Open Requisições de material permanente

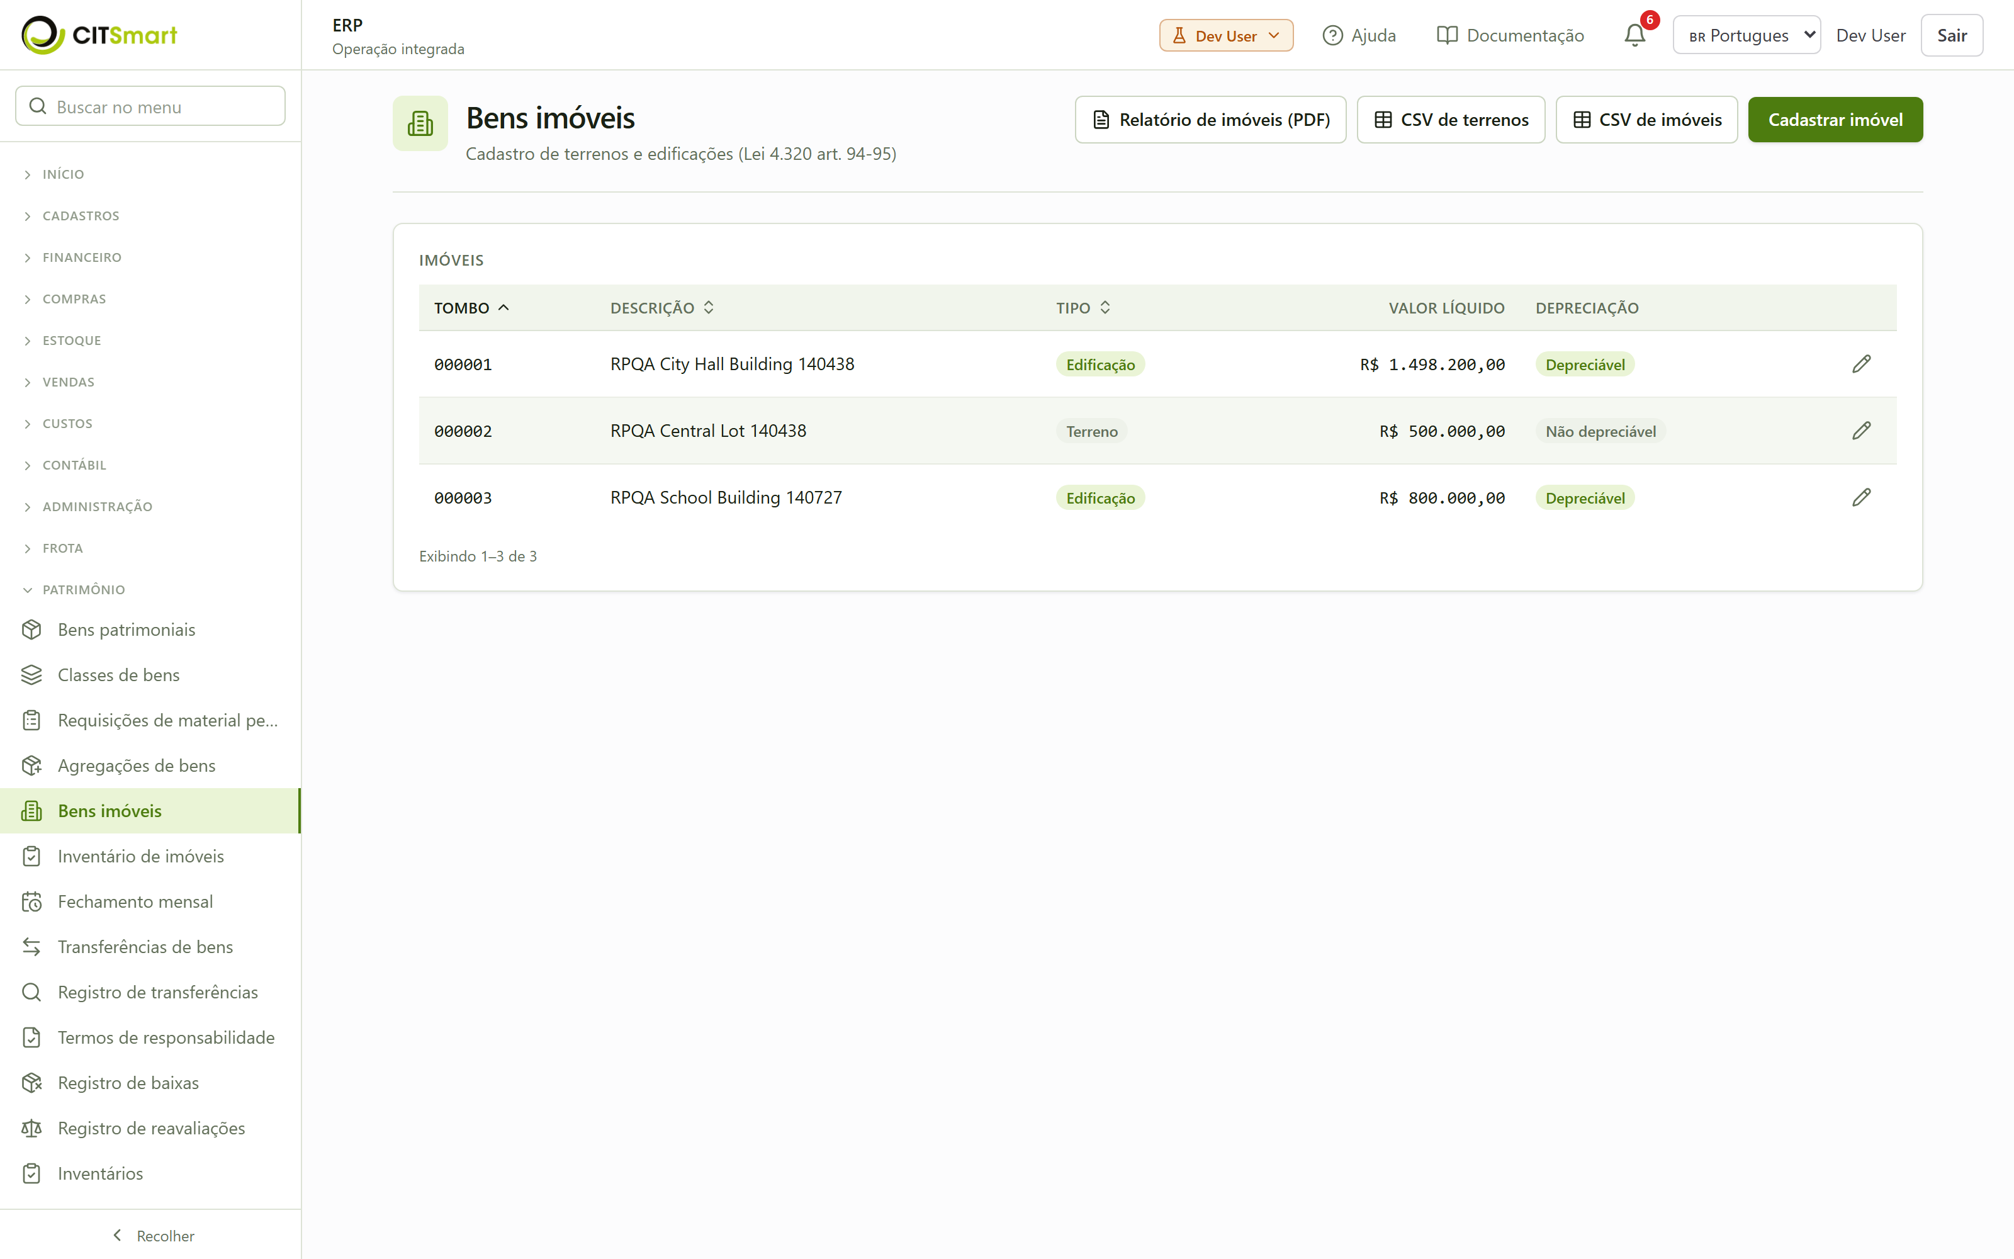click(x=150, y=720)
